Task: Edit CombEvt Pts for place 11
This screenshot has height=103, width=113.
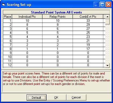Action: [88, 61]
